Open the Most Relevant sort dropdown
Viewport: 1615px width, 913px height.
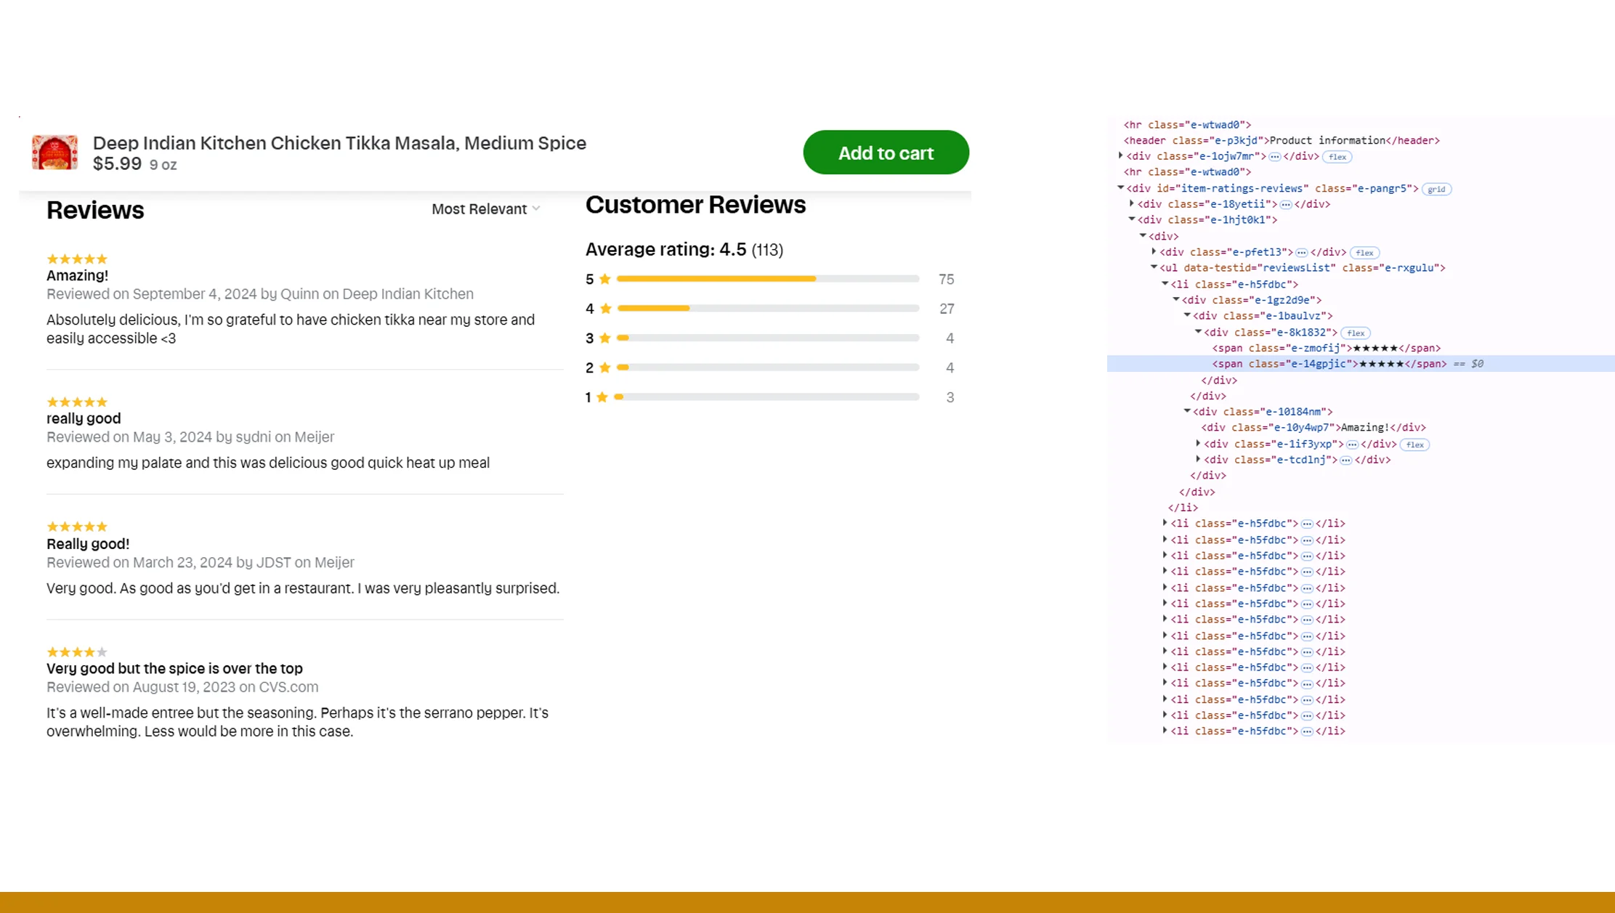click(485, 209)
